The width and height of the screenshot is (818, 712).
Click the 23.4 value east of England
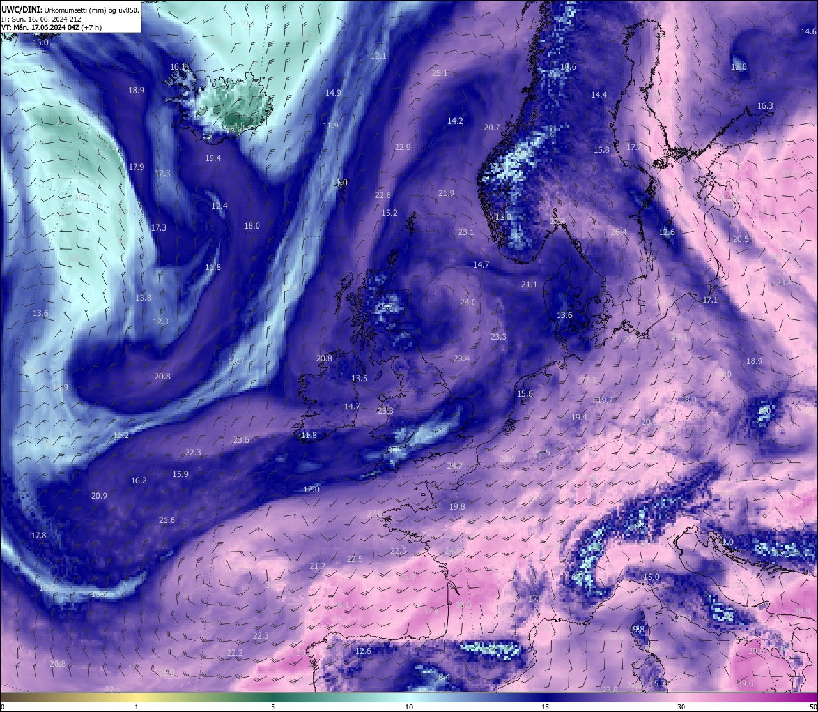pos(461,359)
